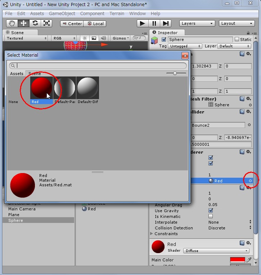
Task: Open the Layout dropdown
Action: 237,23
